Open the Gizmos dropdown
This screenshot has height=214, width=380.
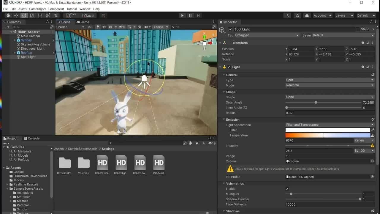click(160, 27)
